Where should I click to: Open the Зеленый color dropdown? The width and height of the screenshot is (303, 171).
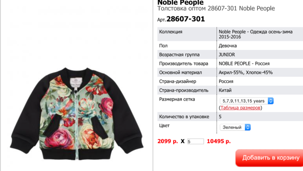point(235,127)
